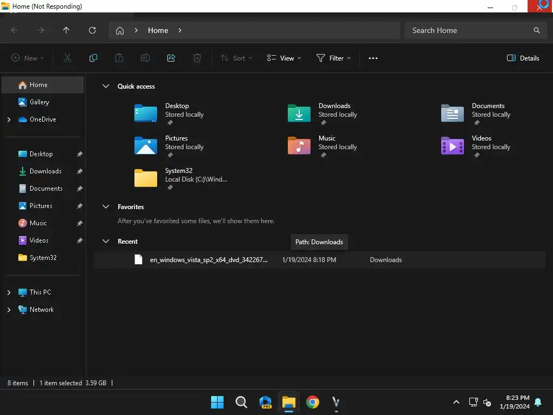Click the search magnifier icon
553x415 pixels.
click(537, 30)
